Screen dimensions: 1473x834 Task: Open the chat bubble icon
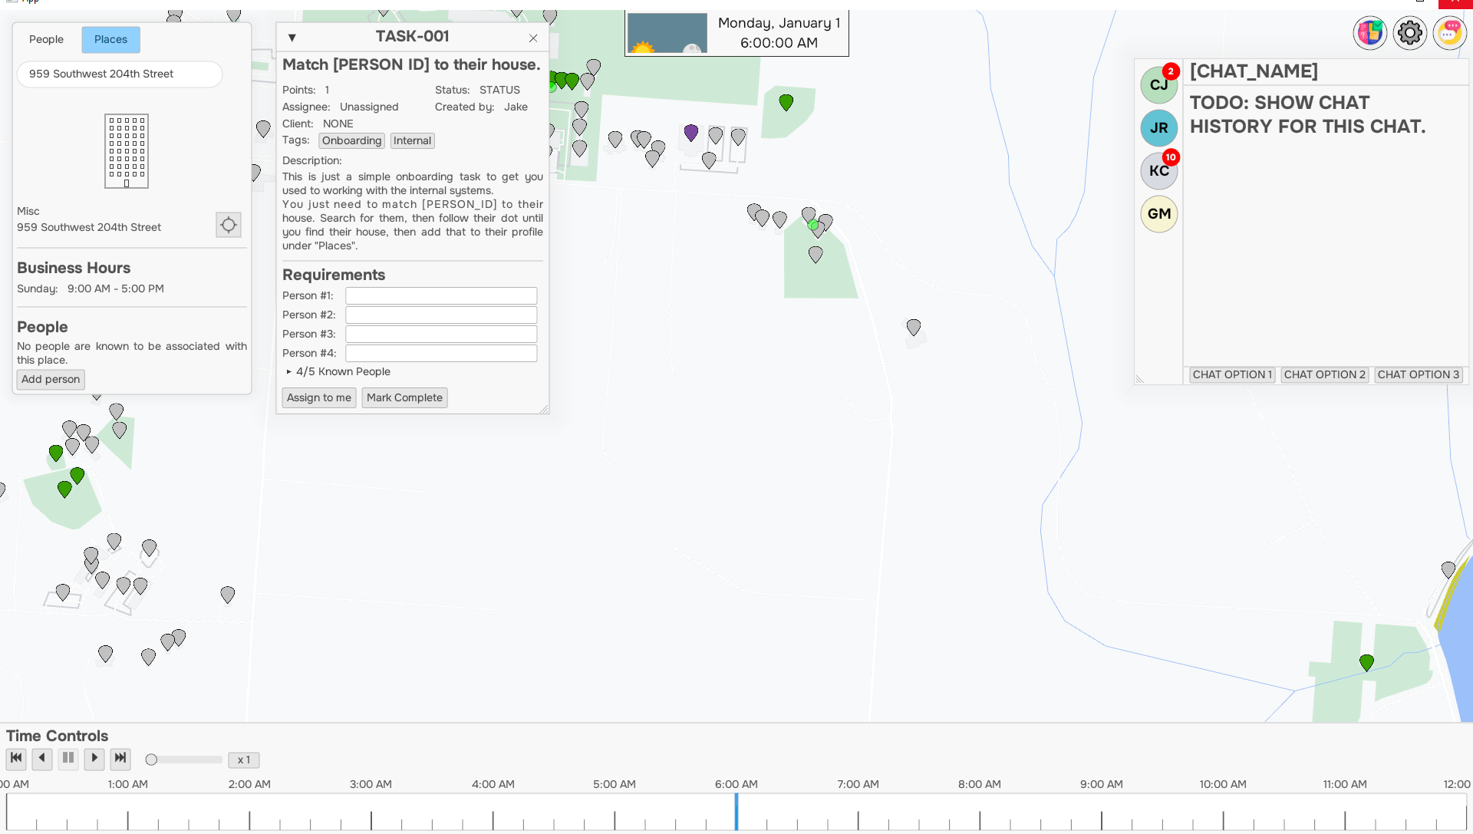click(x=1449, y=33)
